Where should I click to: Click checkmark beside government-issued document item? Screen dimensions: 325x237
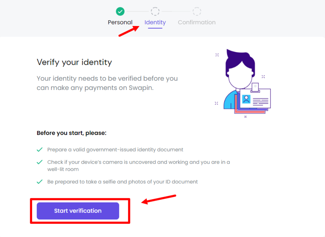(x=40, y=150)
